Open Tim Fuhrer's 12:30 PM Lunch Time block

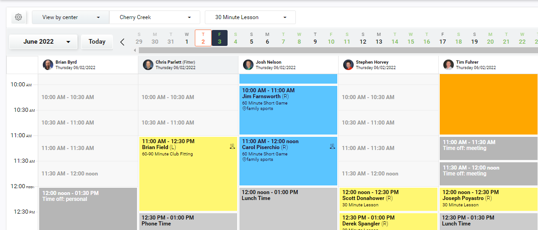(x=488, y=221)
